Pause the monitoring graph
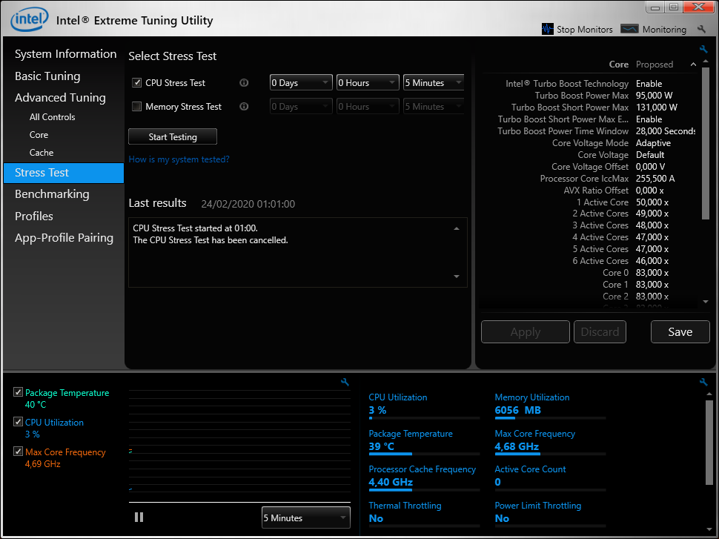Viewport: 719px width, 539px height. (139, 517)
